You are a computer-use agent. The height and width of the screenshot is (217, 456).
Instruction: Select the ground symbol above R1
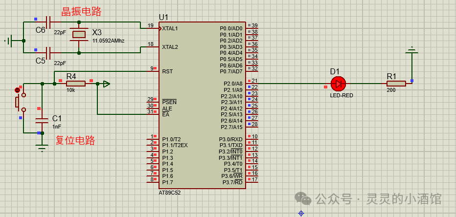(x=411, y=50)
